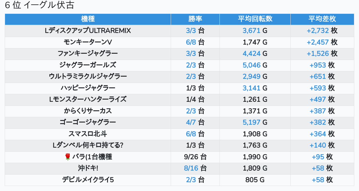Sort by the 勝率 column header
Image resolution: width=359 pixels, height=191 pixels.
tap(195, 19)
